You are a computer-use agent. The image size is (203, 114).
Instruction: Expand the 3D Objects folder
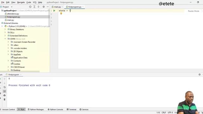pos(8,51)
